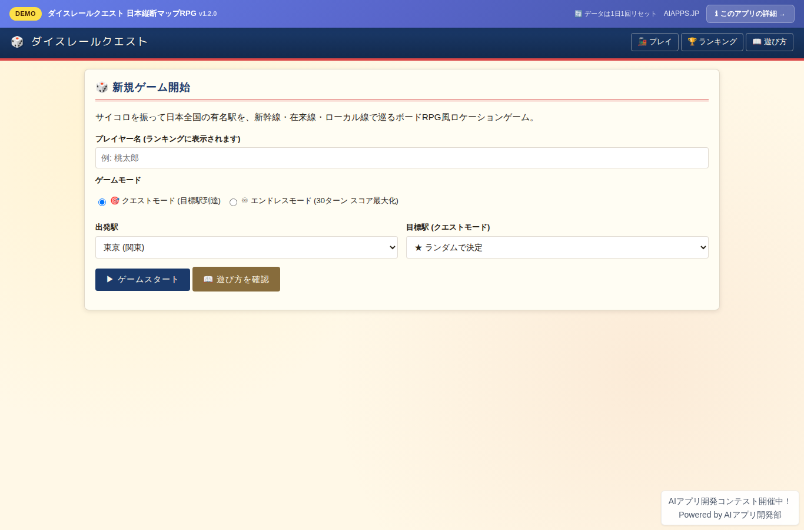Click the dice logo icon beside ダイスレールクエスト
The width and height of the screenshot is (804, 530).
17,42
